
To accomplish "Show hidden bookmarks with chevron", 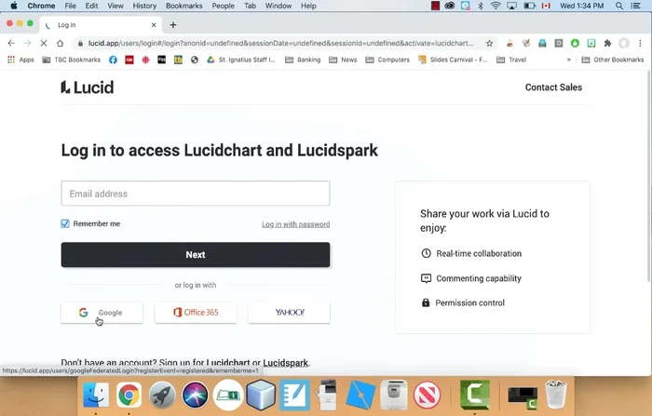I will 568,60.
